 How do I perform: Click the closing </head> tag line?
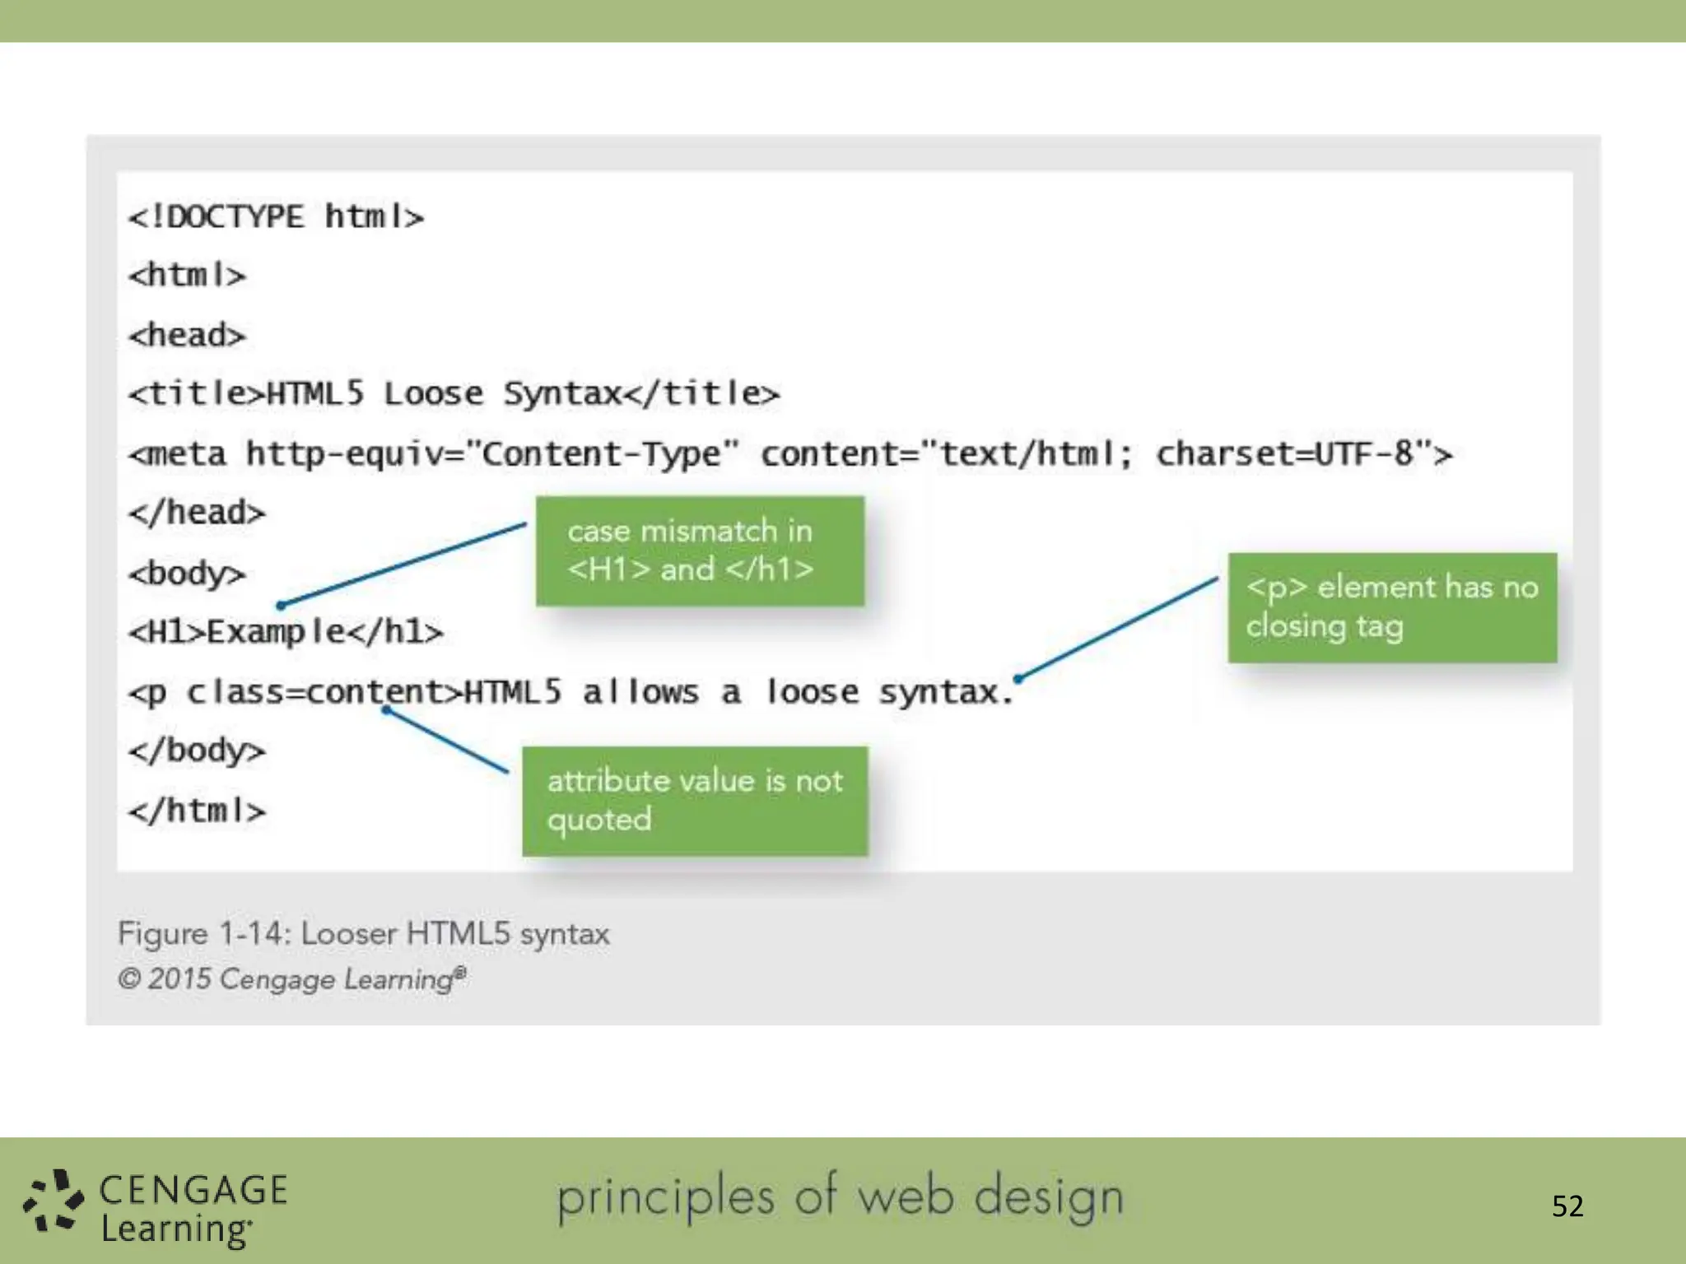point(197,513)
